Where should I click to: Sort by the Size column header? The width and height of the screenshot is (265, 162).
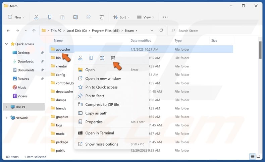pyautogui.click(x=214, y=40)
